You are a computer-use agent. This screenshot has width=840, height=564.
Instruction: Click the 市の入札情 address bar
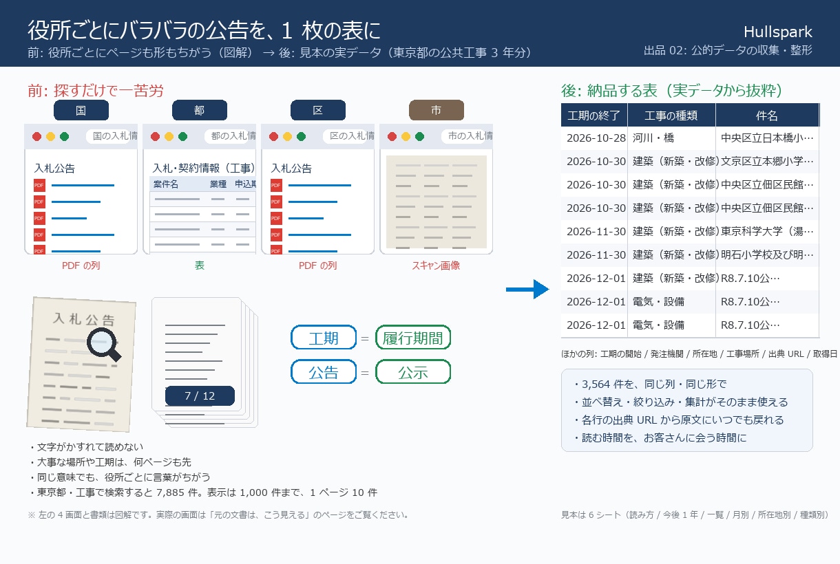[466, 137]
